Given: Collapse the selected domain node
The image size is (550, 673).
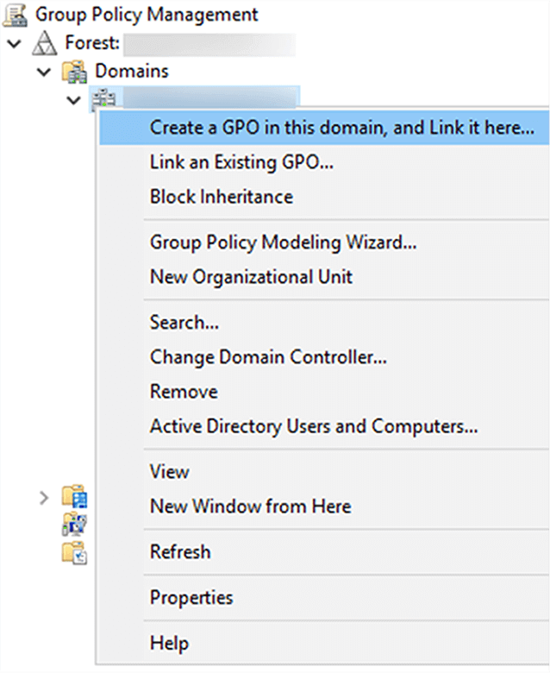Looking at the screenshot, I should pos(74,100).
